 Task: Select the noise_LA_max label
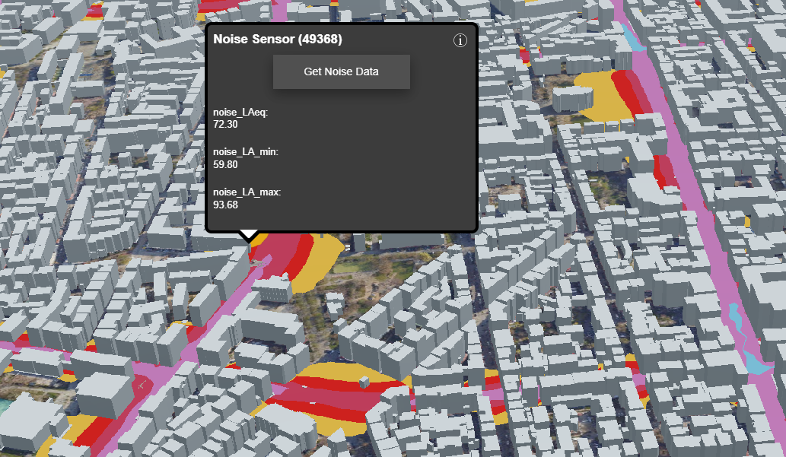point(247,192)
